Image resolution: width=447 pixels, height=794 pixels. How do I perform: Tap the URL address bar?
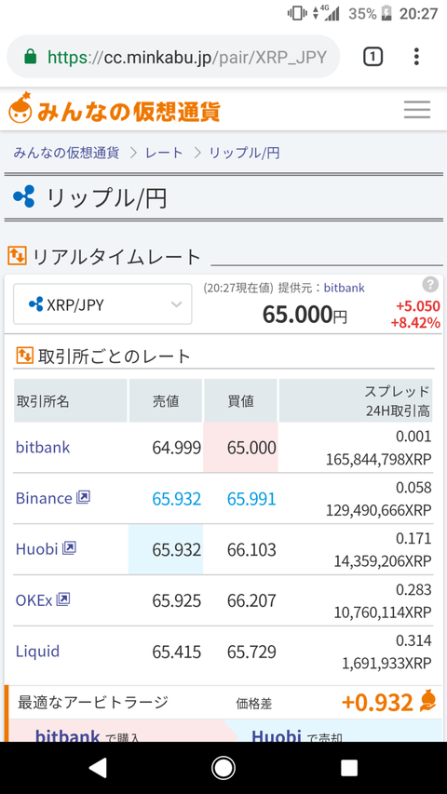tap(173, 57)
